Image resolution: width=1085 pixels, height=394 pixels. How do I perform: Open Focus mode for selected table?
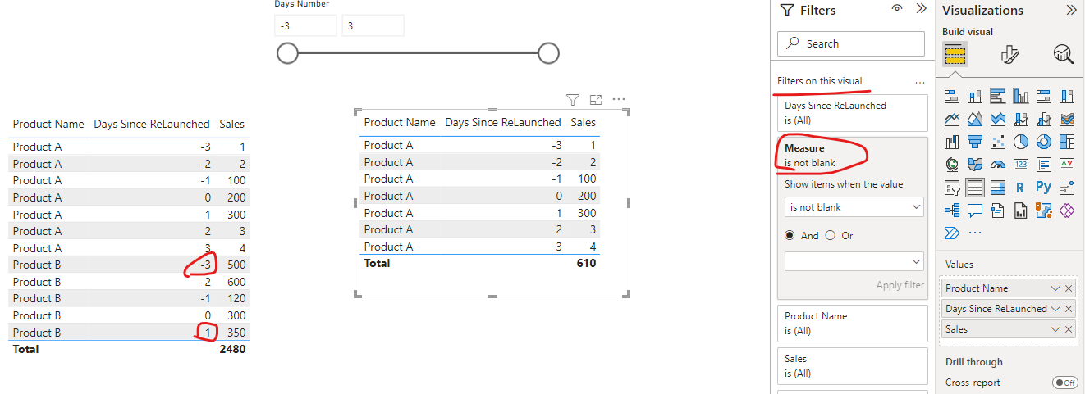596,100
